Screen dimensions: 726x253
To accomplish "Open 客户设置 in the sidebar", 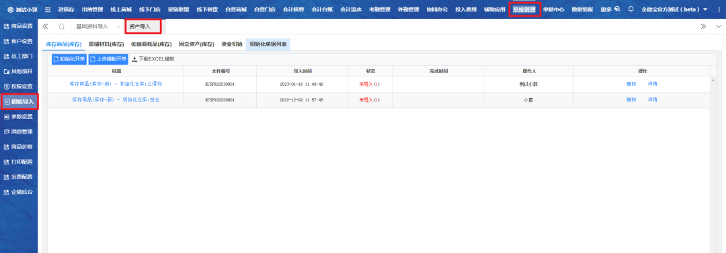I will point(19,41).
